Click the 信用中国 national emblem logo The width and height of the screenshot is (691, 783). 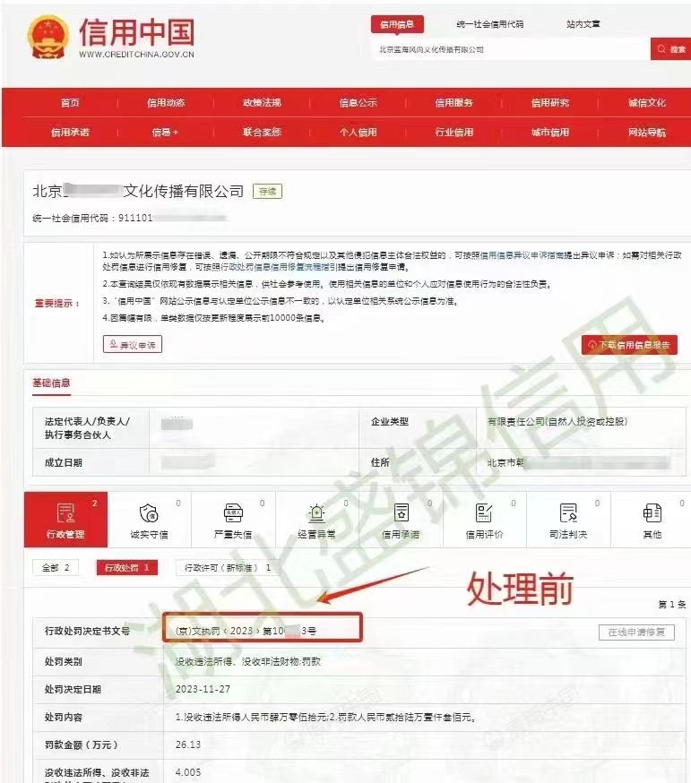46,38
